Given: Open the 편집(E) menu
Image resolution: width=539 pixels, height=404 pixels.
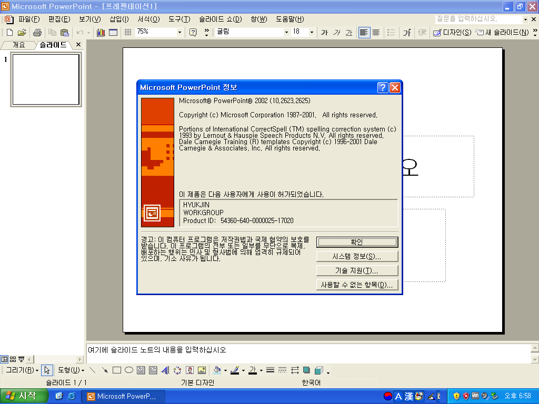Looking at the screenshot, I should (x=59, y=19).
